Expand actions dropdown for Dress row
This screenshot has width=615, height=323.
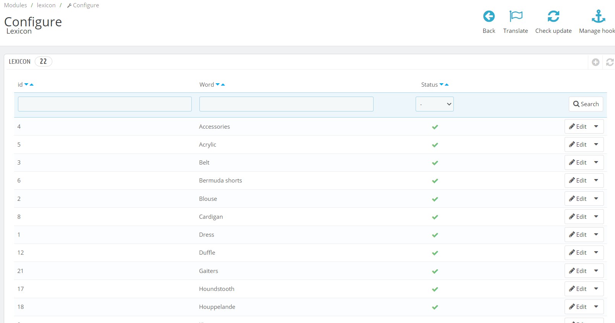click(596, 234)
